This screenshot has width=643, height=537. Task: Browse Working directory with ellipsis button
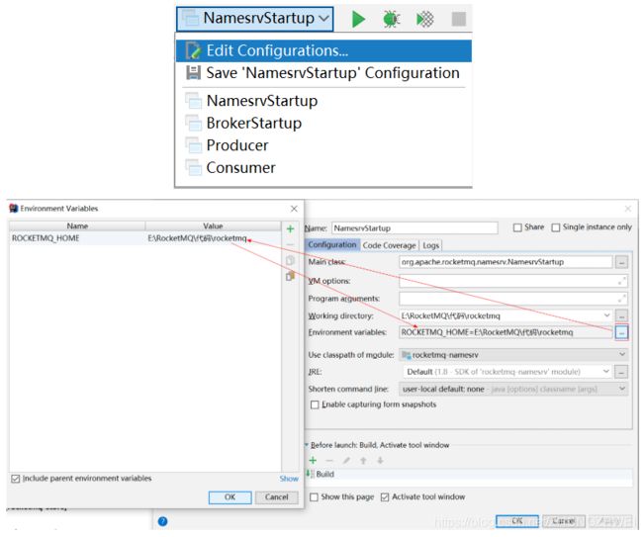click(621, 316)
